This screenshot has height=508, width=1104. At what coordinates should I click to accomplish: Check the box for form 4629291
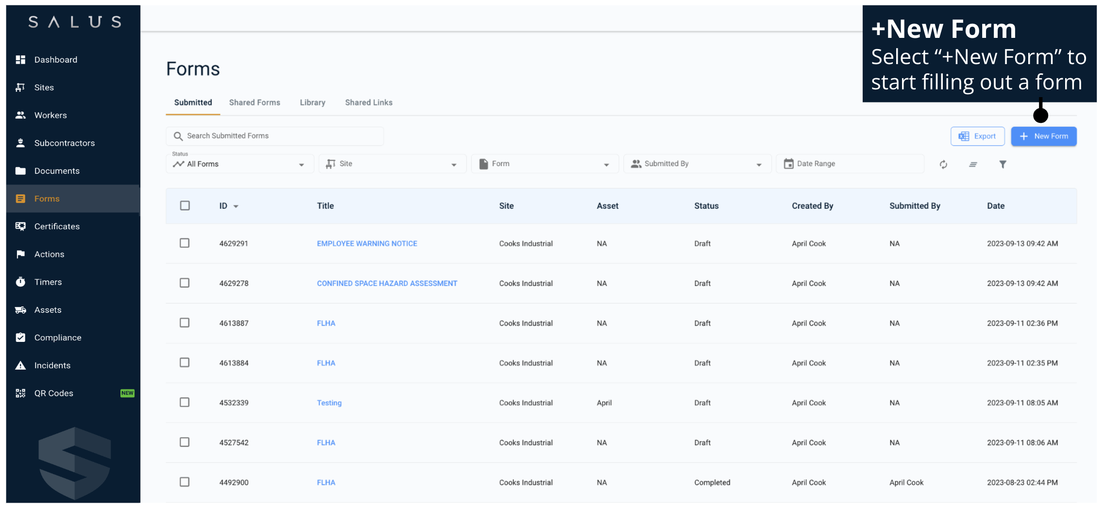point(184,243)
